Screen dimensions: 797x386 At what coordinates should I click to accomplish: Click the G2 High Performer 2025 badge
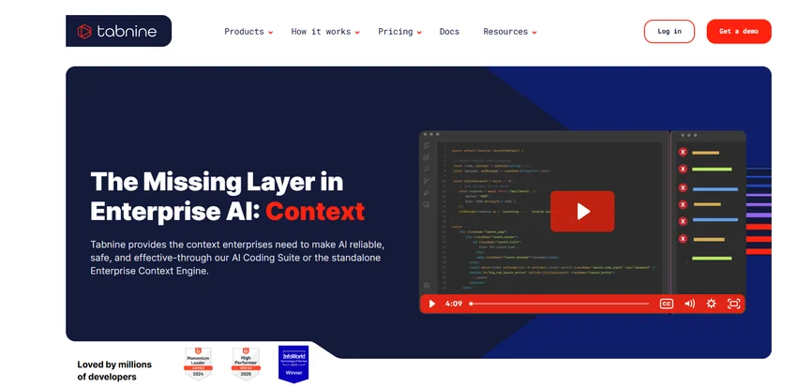tap(246, 364)
